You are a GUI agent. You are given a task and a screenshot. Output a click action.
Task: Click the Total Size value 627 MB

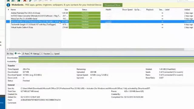pyautogui.click(x=30, y=91)
